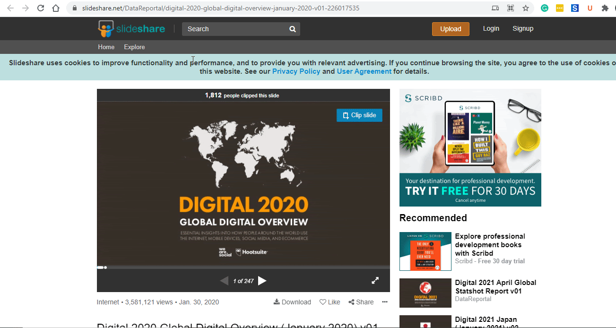Open the Extensions puzzle-piece menu
The width and height of the screenshot is (616, 328).
[605, 8]
